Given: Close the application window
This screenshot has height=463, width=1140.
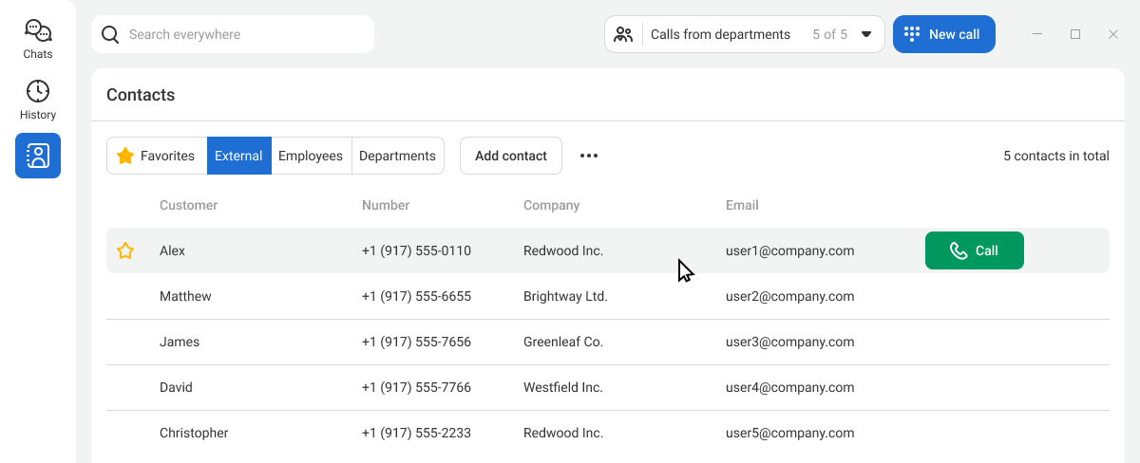Looking at the screenshot, I should coord(1113,34).
